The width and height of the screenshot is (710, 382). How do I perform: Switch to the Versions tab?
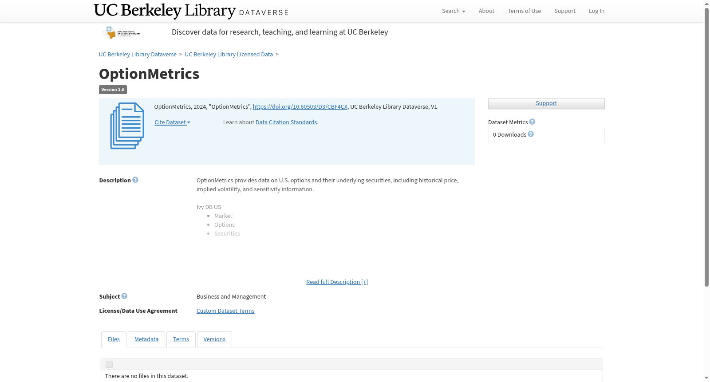coord(214,339)
